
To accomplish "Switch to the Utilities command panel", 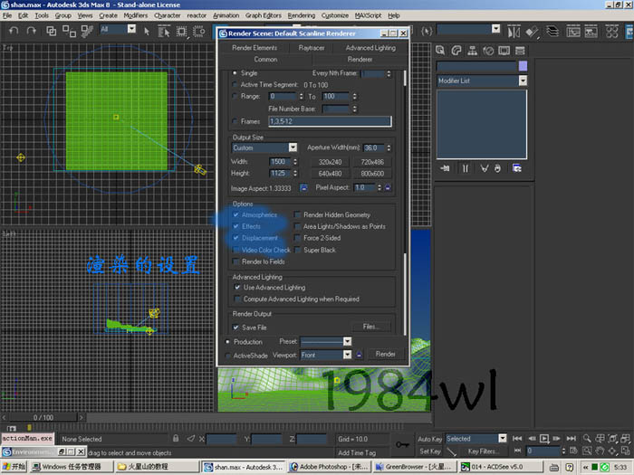I will (520, 51).
